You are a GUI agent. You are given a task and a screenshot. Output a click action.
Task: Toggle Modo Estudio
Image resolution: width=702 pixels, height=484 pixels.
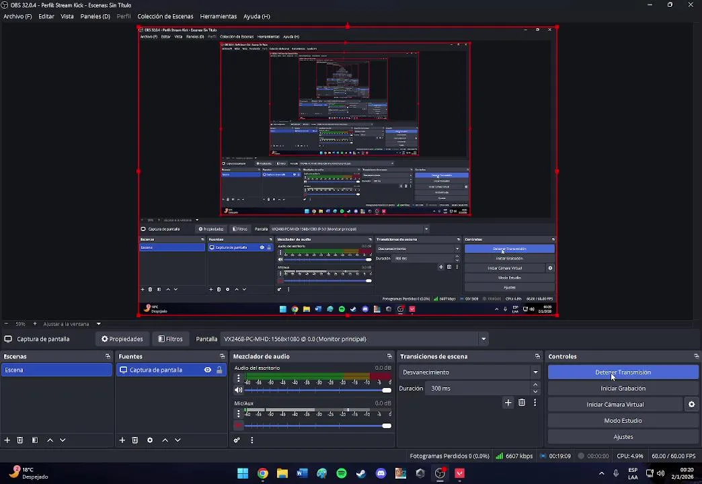(623, 420)
